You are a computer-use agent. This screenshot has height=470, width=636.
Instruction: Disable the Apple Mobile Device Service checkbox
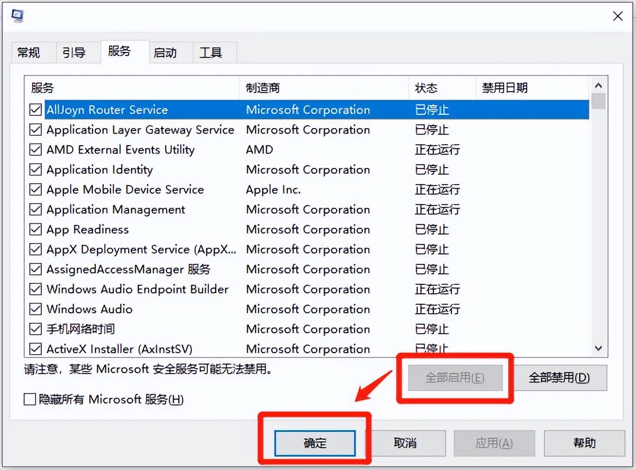tap(35, 189)
